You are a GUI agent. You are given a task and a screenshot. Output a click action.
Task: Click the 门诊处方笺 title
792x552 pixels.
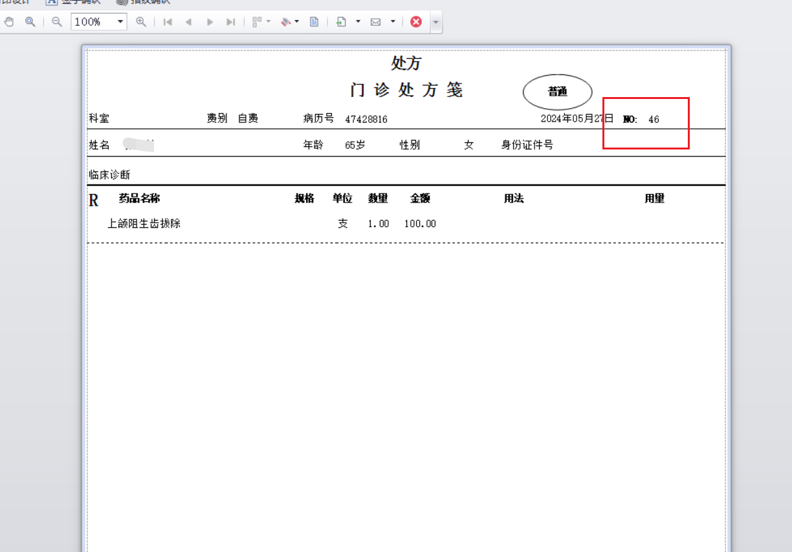click(x=406, y=90)
